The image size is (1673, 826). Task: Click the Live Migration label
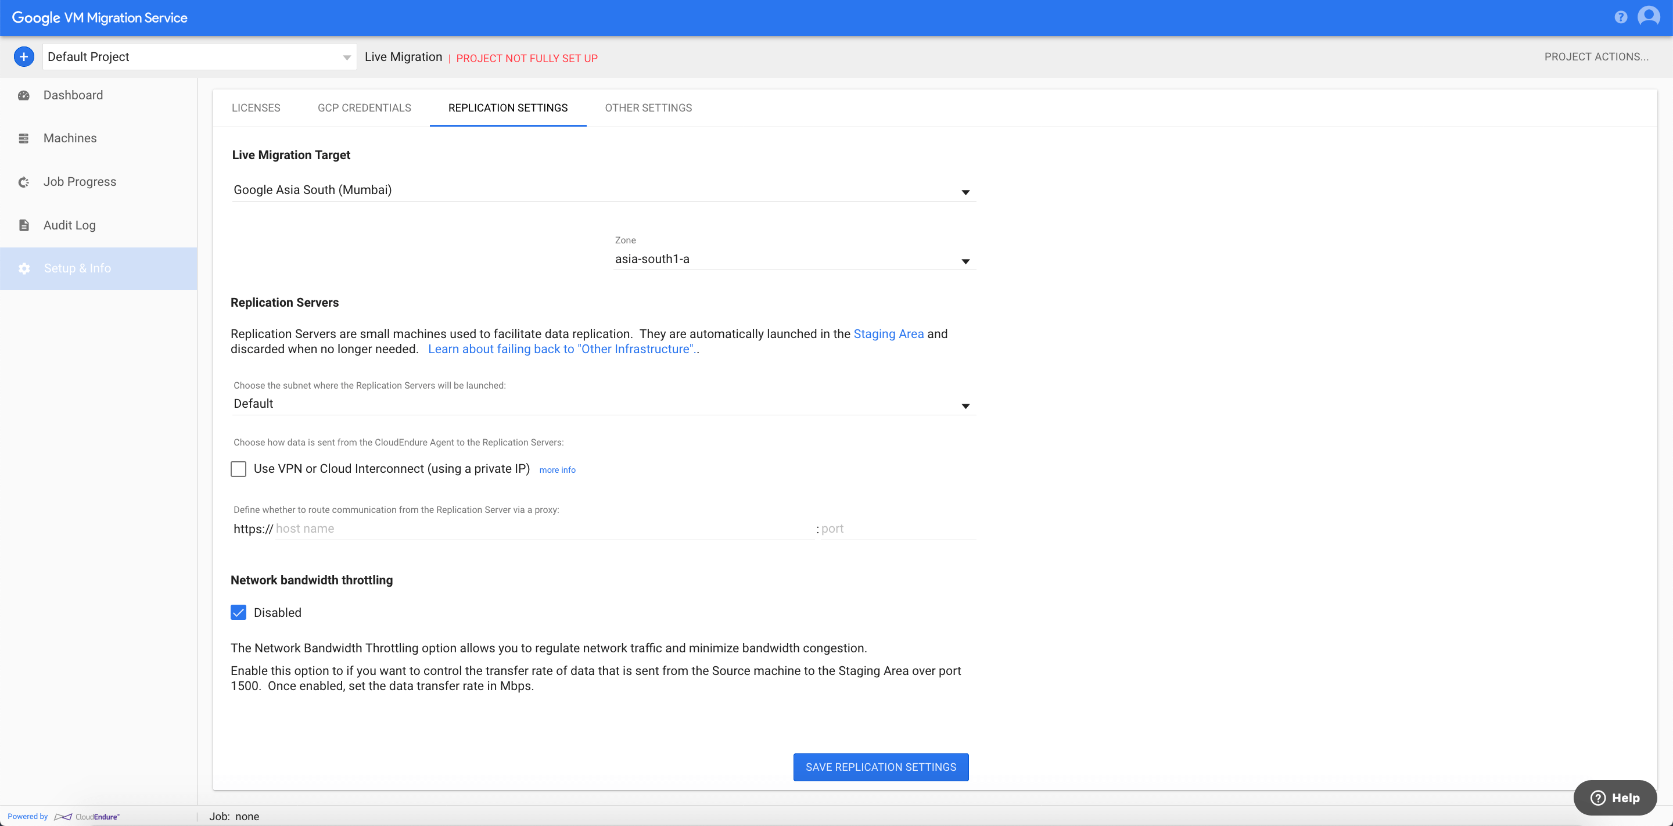pos(403,56)
